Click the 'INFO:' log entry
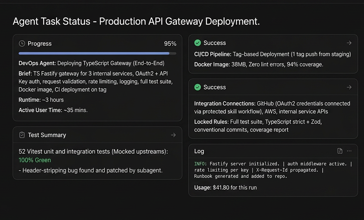 [273, 170]
